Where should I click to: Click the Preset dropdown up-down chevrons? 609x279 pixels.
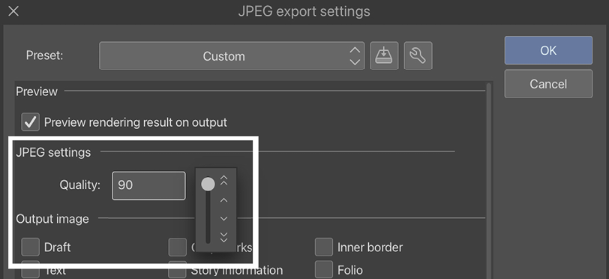tap(355, 56)
